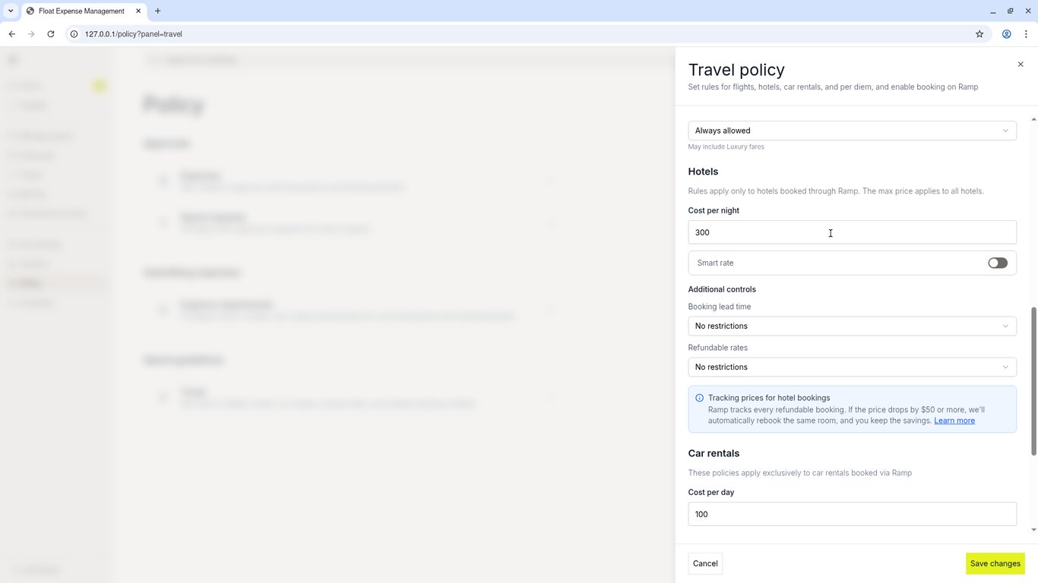
Task: Open the Always allowed dropdown
Action: click(x=852, y=131)
